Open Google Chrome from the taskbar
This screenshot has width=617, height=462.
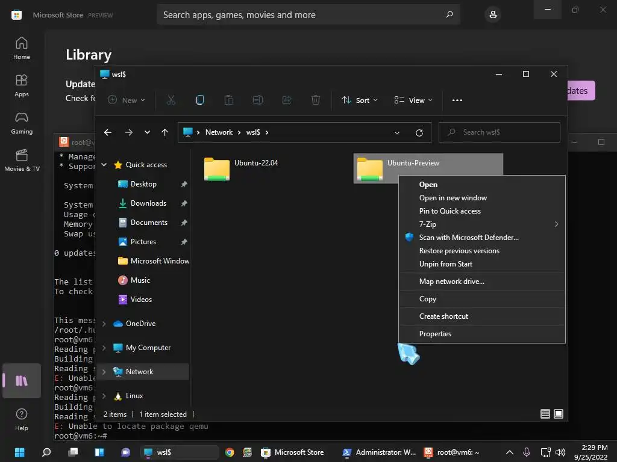click(230, 452)
